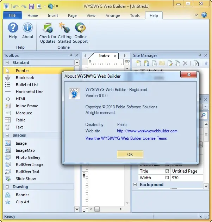Select Photo Gallery tool in Toolbox
Screen dimensions: 212x222
pyautogui.click(x=28, y=157)
